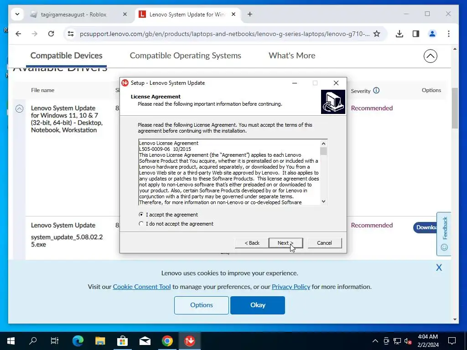Bookmark this page with the star icon
The width and height of the screenshot is (467, 350).
[377, 34]
